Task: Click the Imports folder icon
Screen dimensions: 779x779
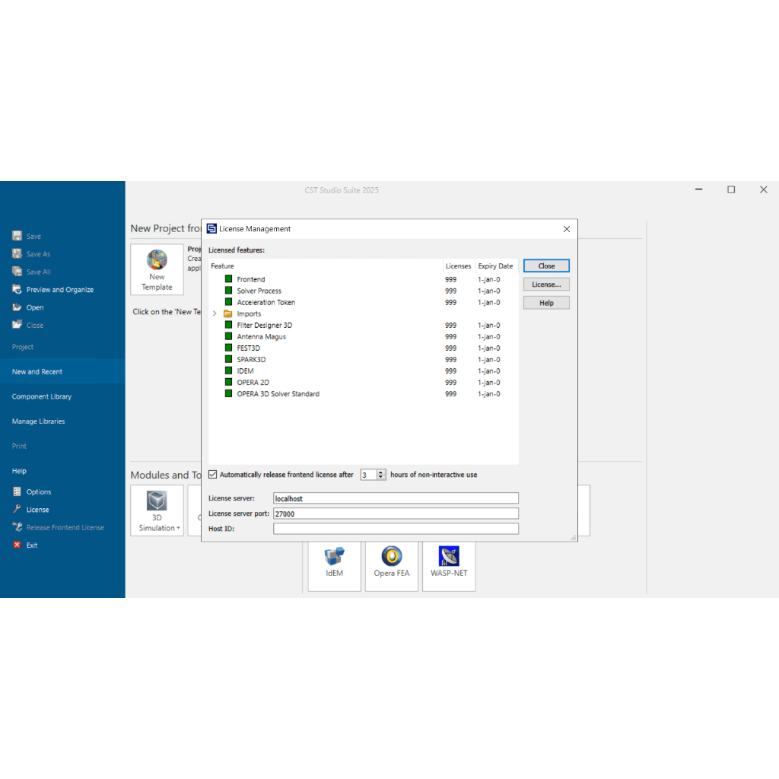Action: [228, 313]
